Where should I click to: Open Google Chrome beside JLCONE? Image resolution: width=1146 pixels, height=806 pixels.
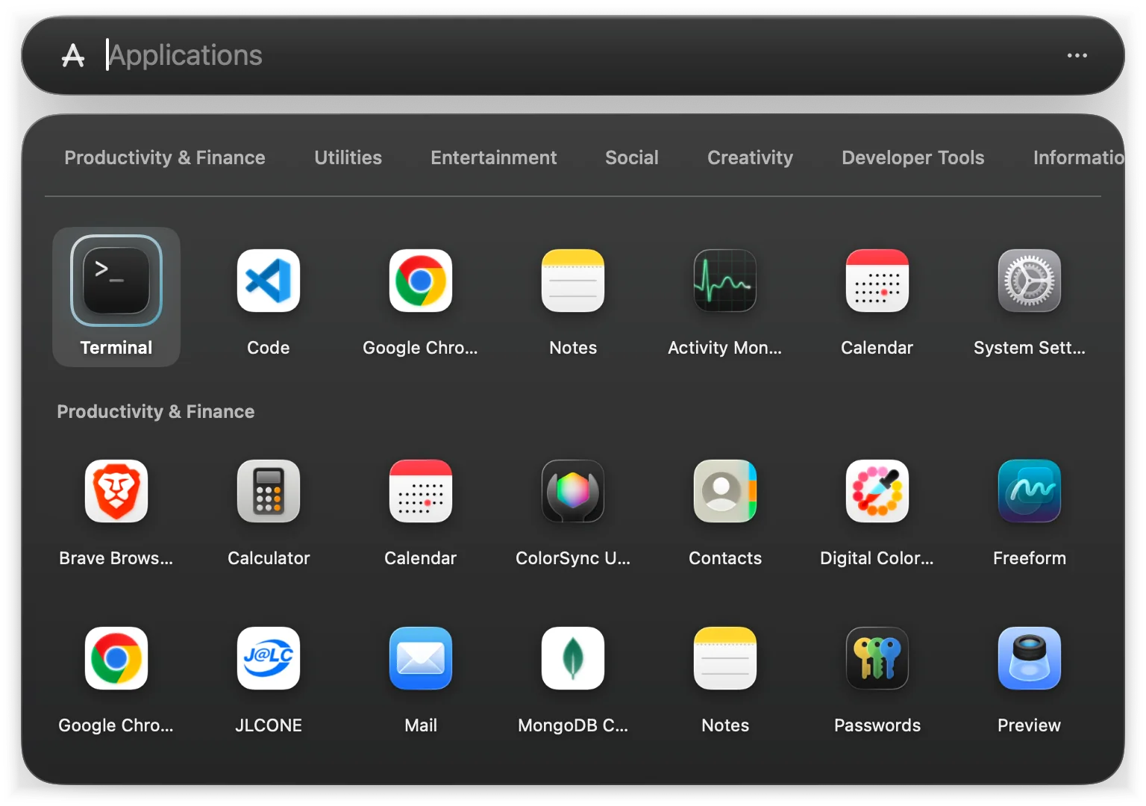pos(116,659)
